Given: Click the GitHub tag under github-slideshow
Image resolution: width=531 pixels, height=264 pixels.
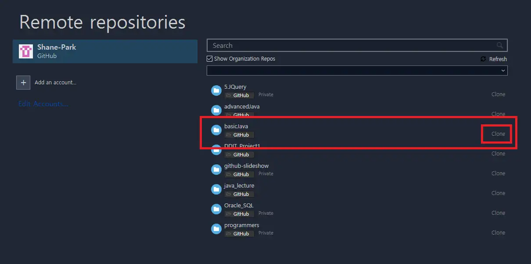Looking at the screenshot, I should pos(239,174).
